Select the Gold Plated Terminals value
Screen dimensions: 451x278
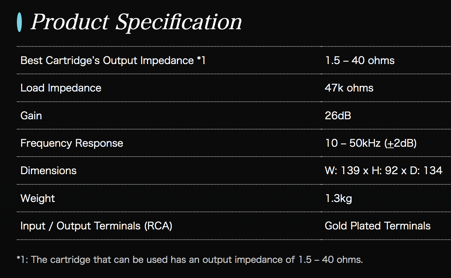point(377,226)
